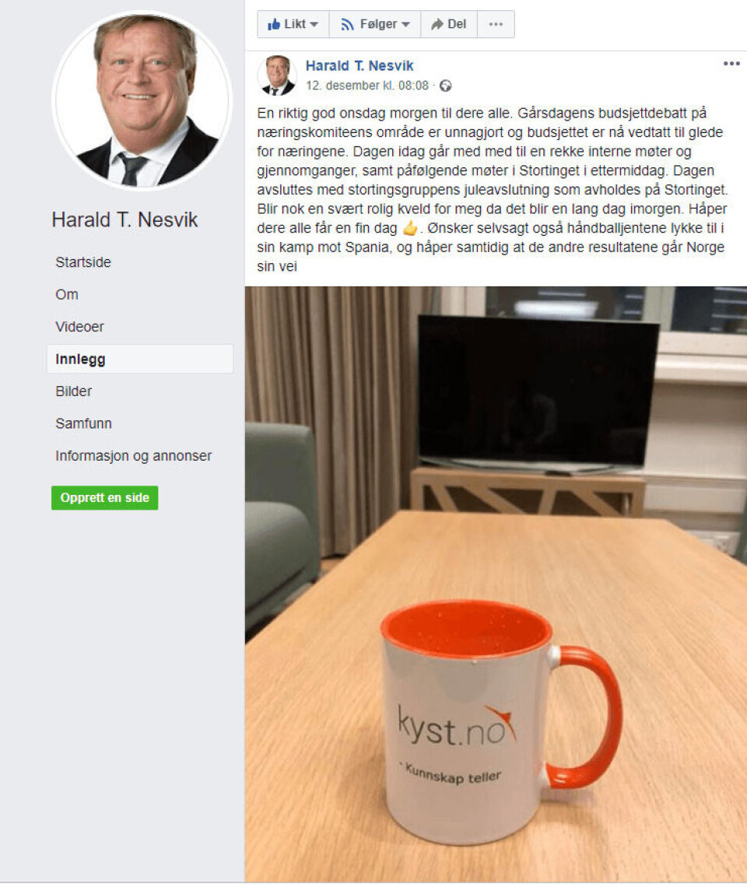Screen dimensions: 747x884
Task: Click the Del share arrow icon
Action: coord(437,24)
